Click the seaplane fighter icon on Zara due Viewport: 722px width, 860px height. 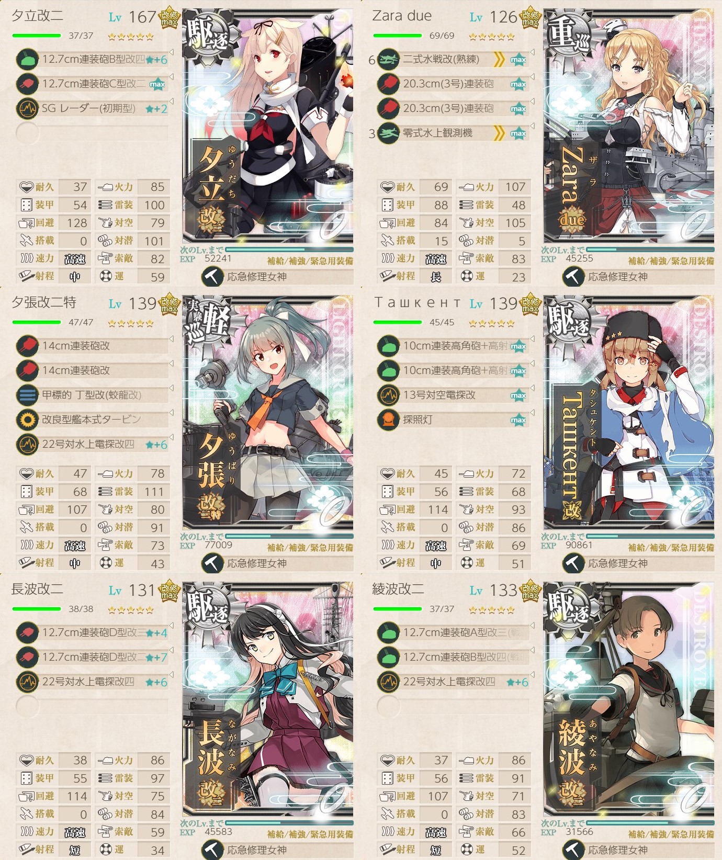(x=388, y=59)
